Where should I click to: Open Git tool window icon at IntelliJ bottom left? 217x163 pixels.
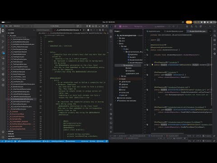111,132
